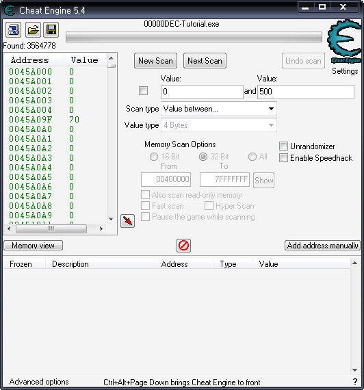The height and width of the screenshot is (390, 364).
Task: Tick Also scan read-only memory
Action: pyautogui.click(x=145, y=195)
